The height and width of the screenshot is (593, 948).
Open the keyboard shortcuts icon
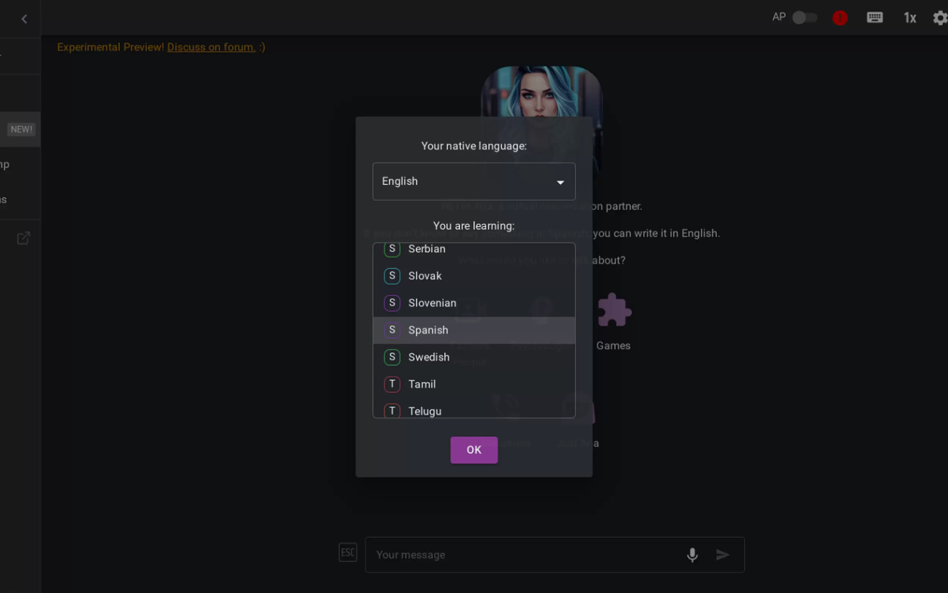point(874,18)
